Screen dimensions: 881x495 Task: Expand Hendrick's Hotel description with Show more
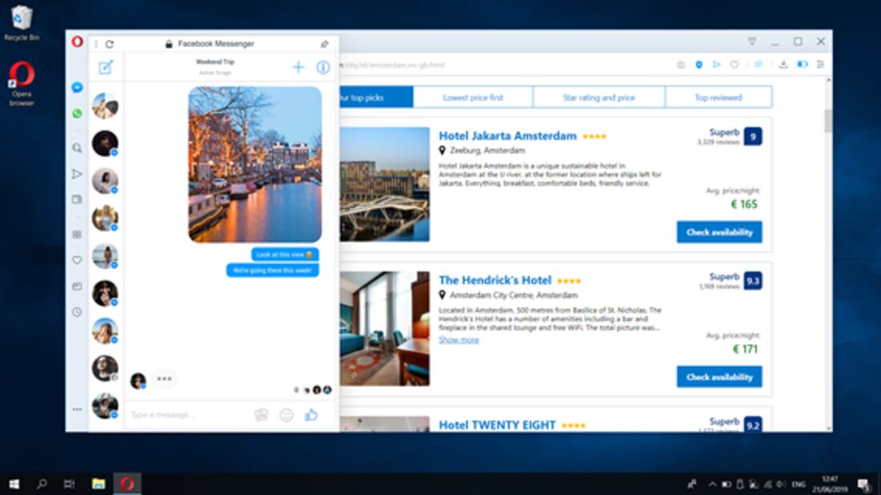[x=459, y=339]
